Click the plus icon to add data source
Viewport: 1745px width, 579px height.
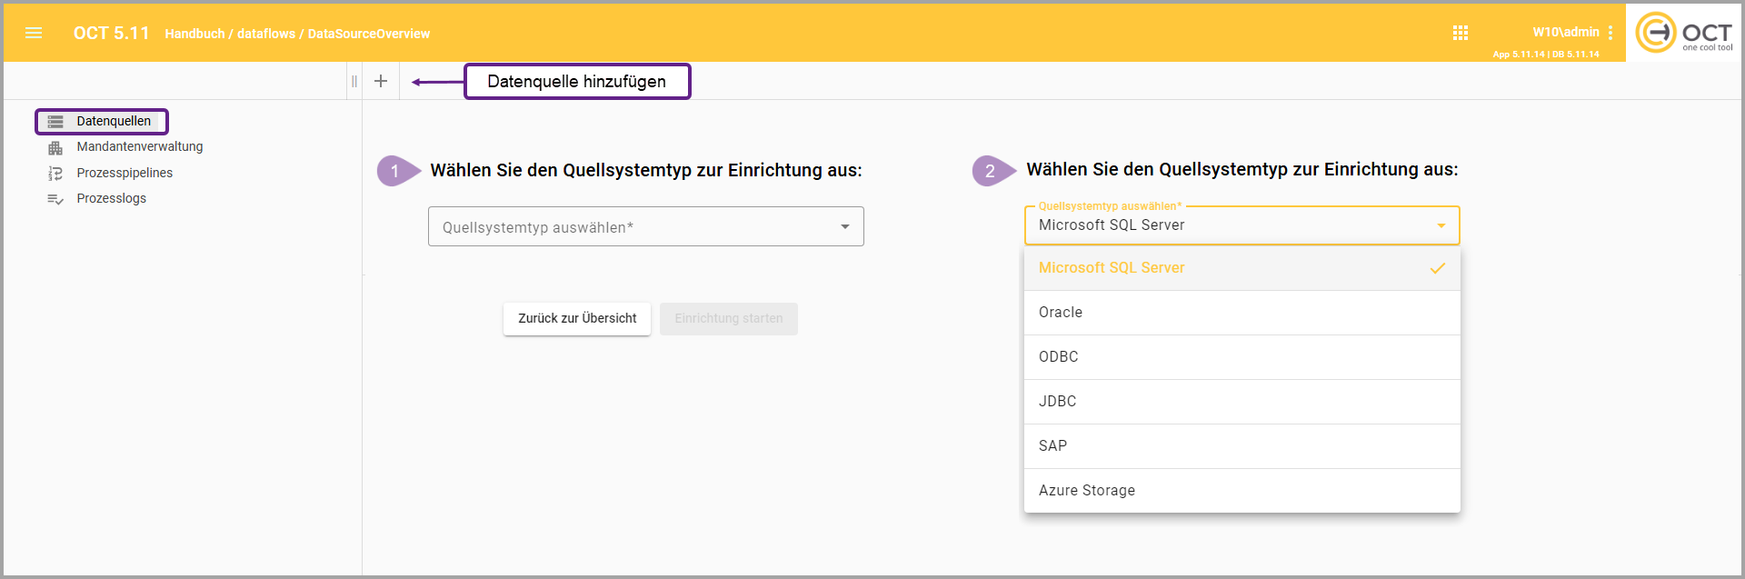click(381, 81)
